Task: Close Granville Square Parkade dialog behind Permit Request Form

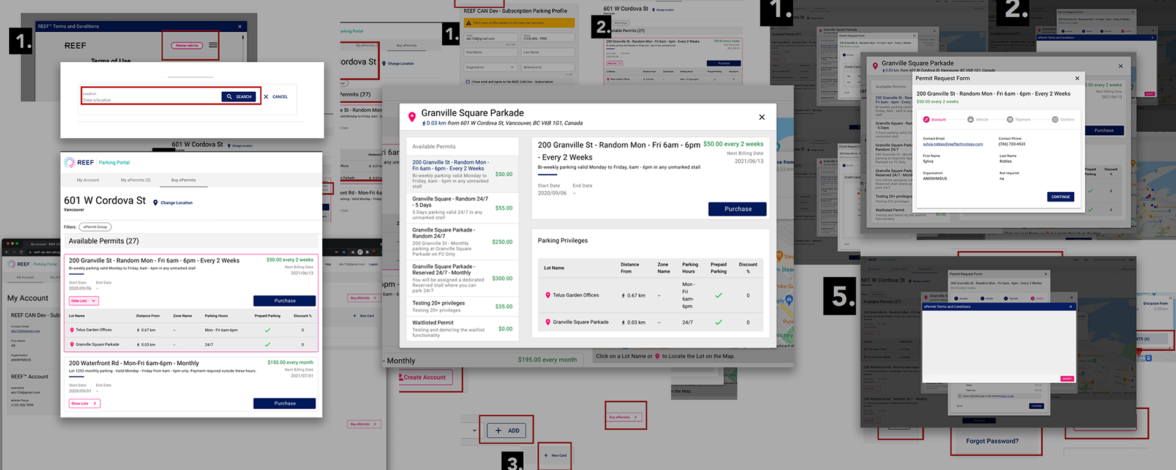Action: click(1120, 66)
